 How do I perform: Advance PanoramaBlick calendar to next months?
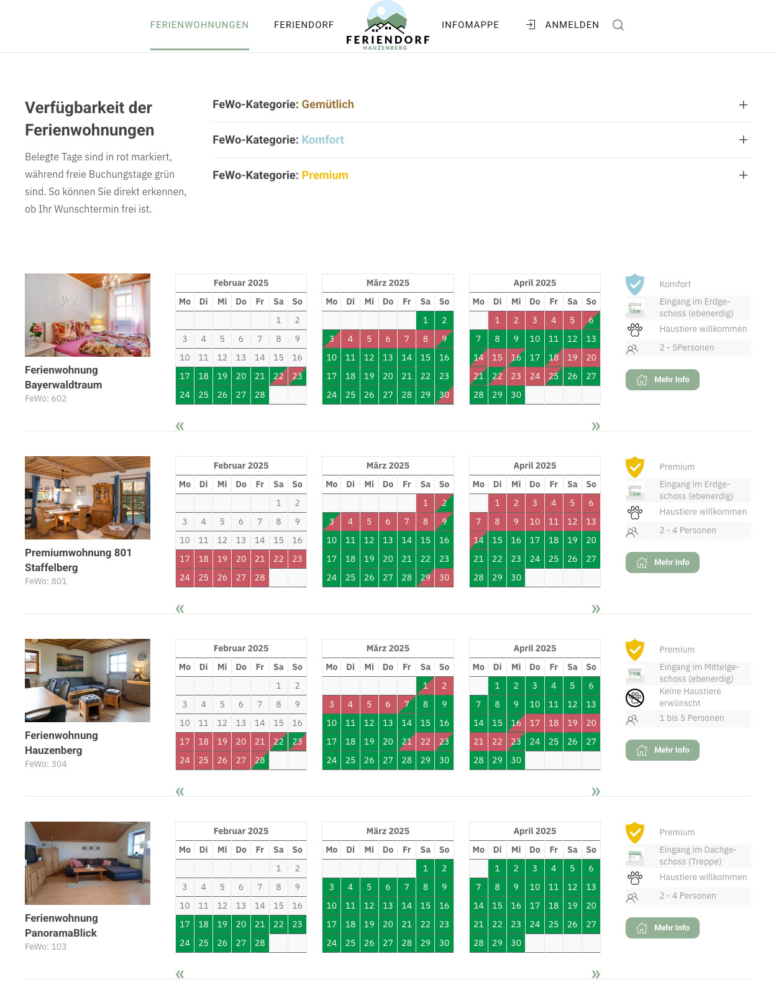[596, 974]
